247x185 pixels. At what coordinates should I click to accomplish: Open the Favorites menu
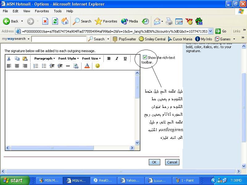42,11
